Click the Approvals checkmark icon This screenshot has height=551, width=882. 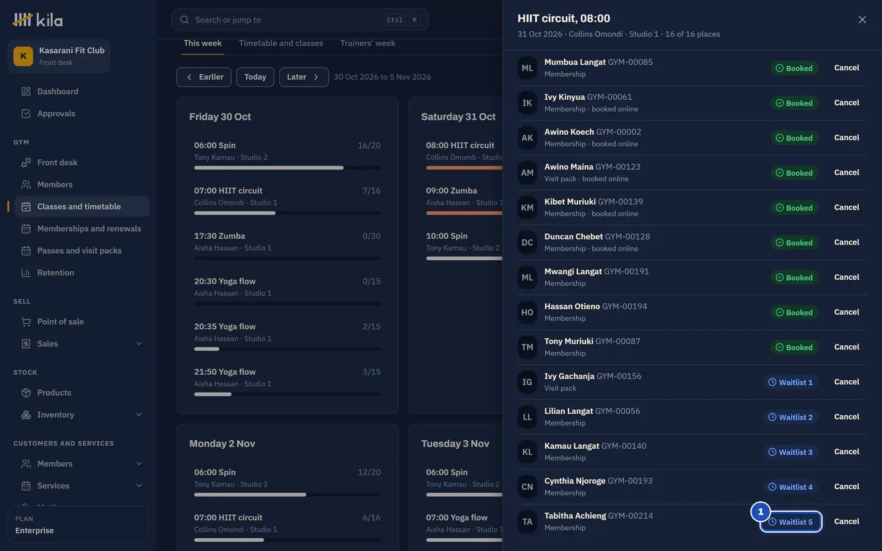pos(26,114)
